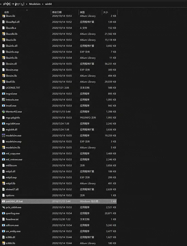Click the Readme.txt file icon
Image resolution: width=187 pixels, height=246 pixels.
tap(3, 219)
